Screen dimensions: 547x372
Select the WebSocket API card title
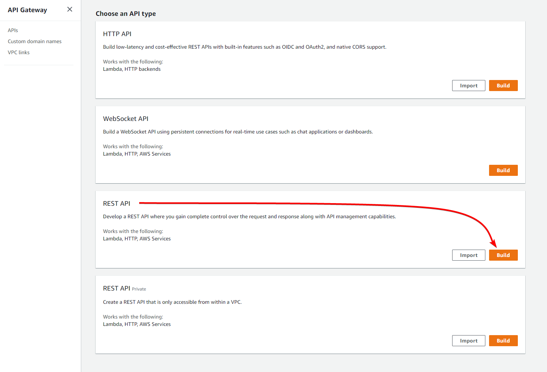[x=126, y=118]
